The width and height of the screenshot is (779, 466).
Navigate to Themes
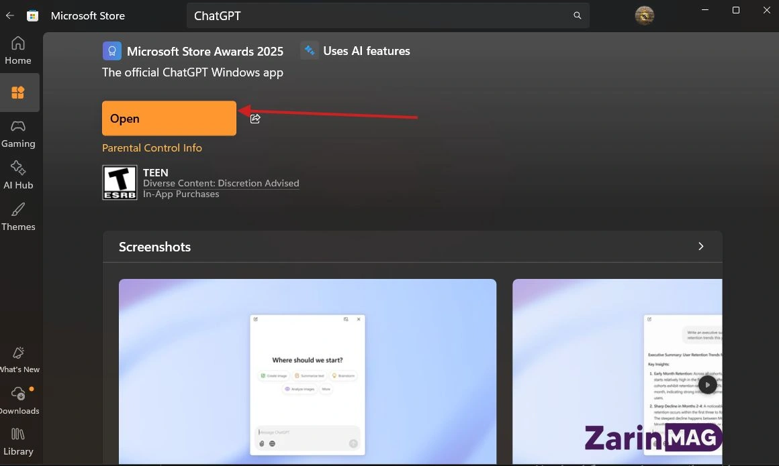point(18,217)
